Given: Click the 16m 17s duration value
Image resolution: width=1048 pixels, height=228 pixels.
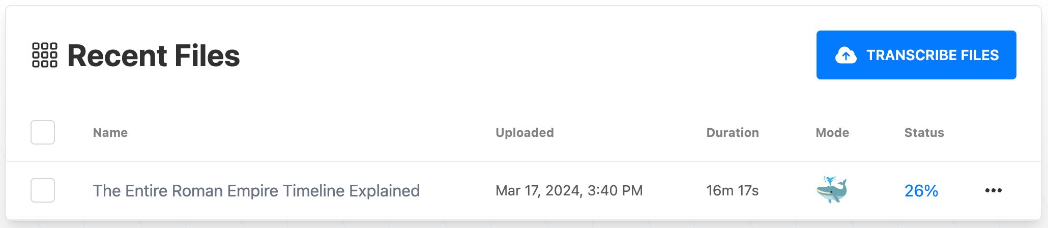Looking at the screenshot, I should click(733, 191).
